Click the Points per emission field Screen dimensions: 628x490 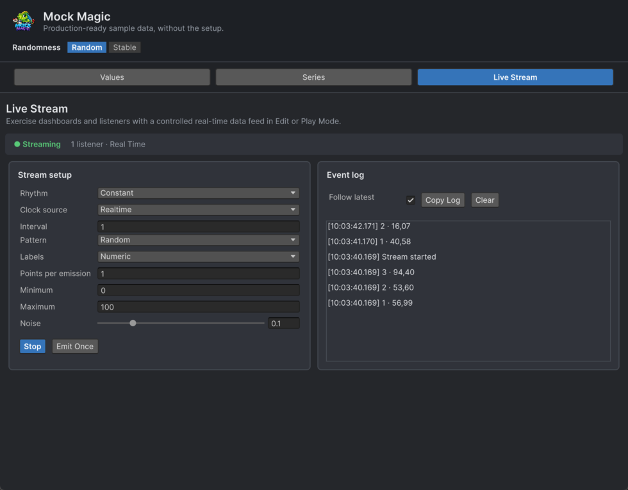[x=198, y=274]
